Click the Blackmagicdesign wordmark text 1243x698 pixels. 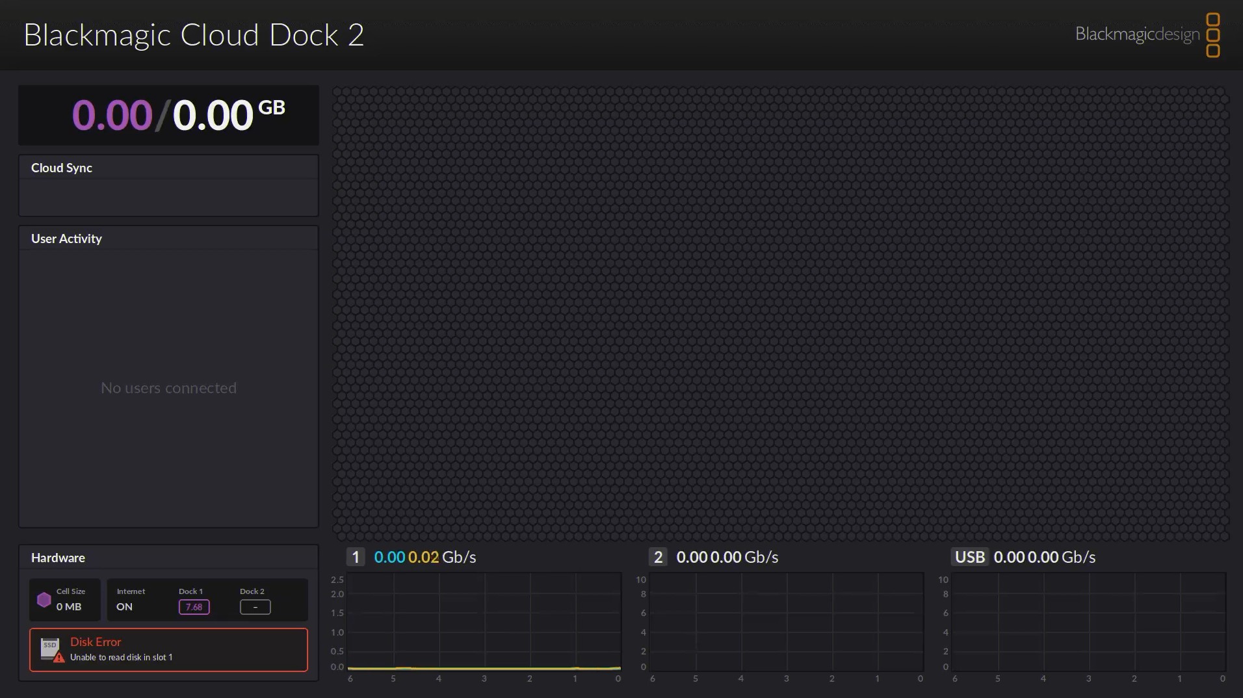pos(1138,34)
